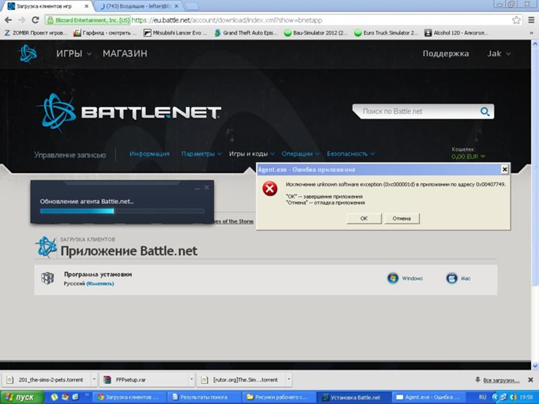539x404 pixels.
Task: Open the МАГАЗИН menu item
Action: click(x=125, y=54)
